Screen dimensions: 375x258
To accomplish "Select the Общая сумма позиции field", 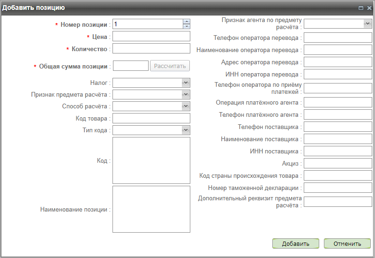I will tap(131, 66).
